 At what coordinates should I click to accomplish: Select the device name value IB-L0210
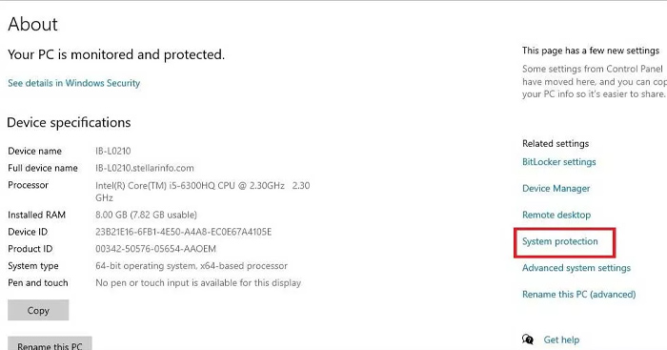pyautogui.click(x=113, y=151)
